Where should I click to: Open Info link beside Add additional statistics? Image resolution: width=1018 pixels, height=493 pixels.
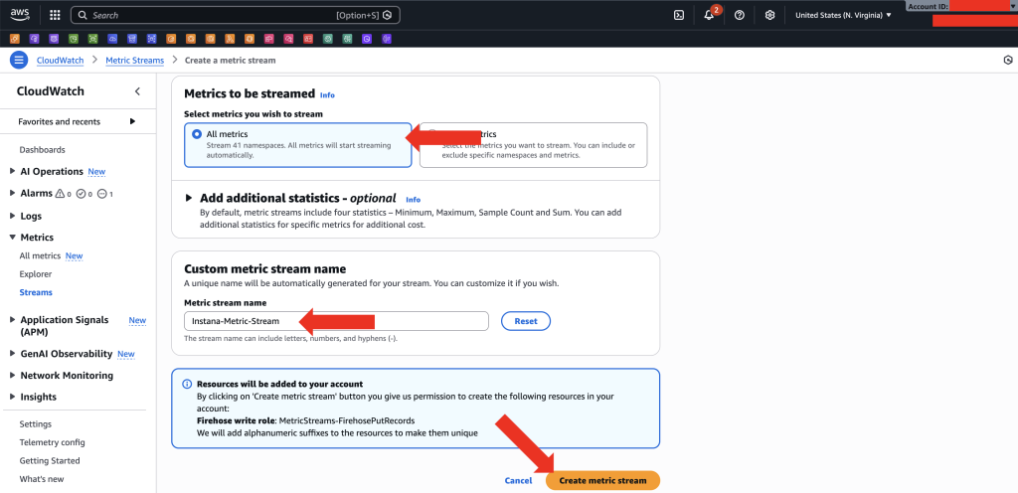413,200
